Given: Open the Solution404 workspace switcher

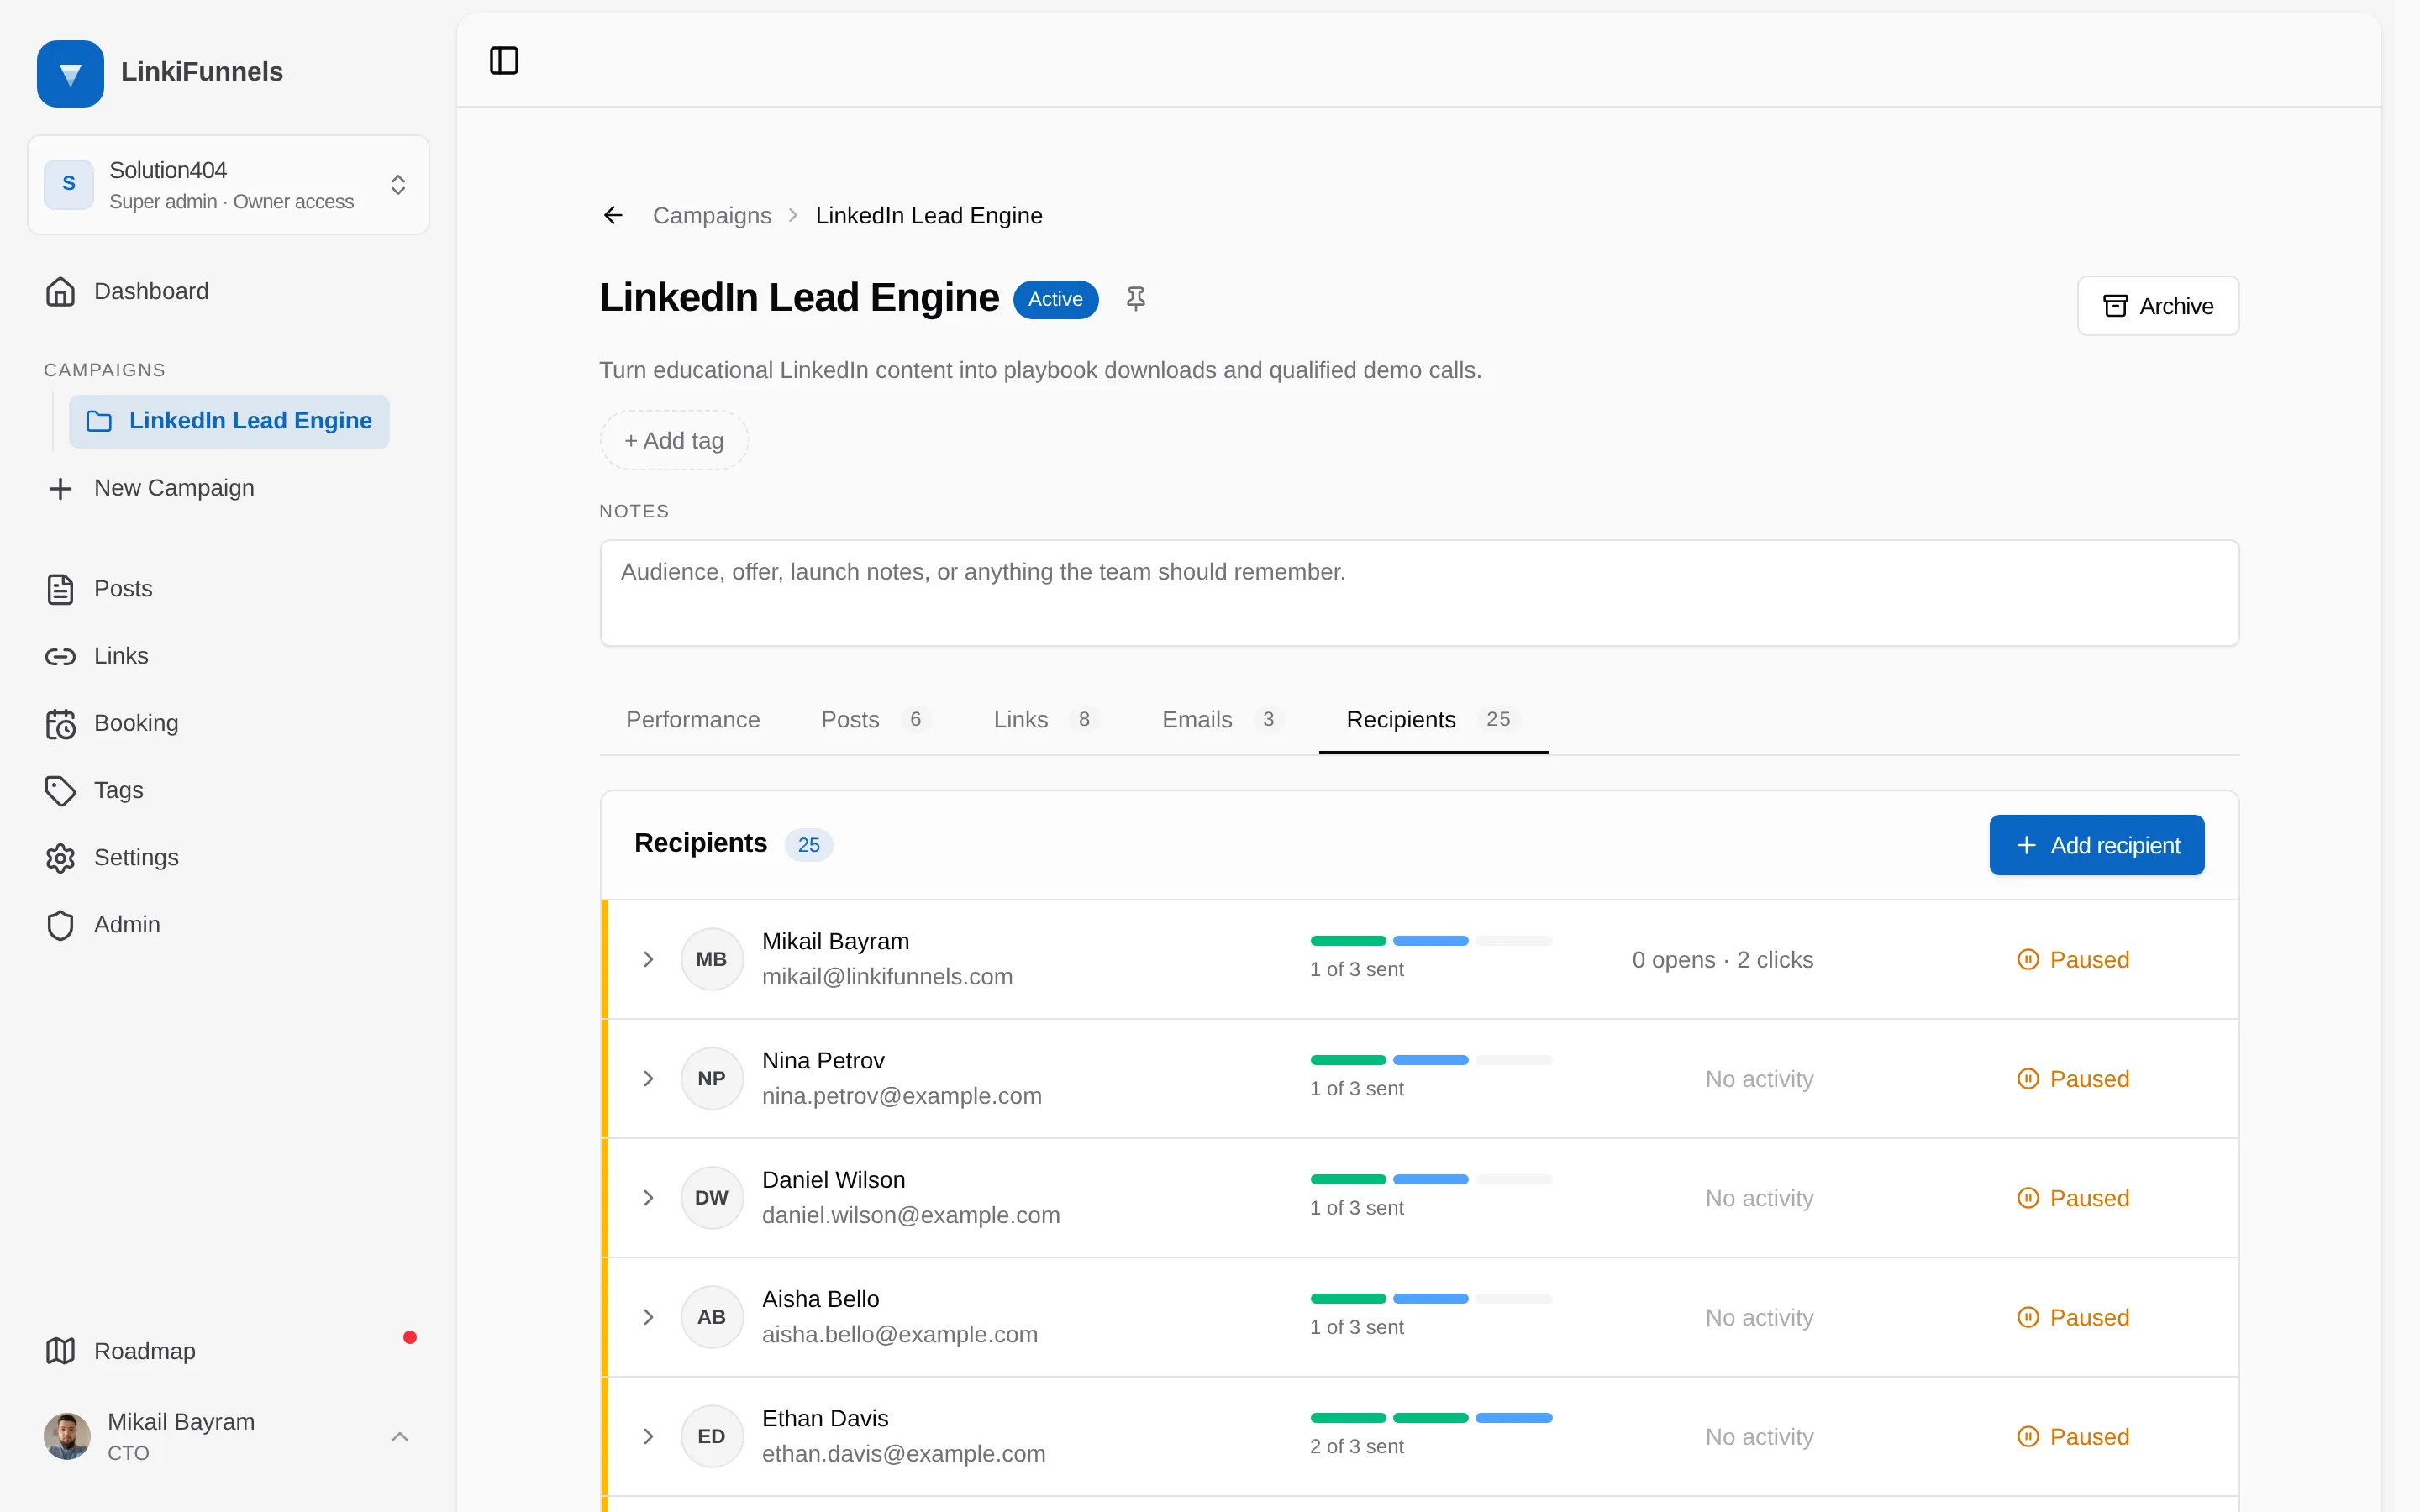Looking at the screenshot, I should coord(228,185).
